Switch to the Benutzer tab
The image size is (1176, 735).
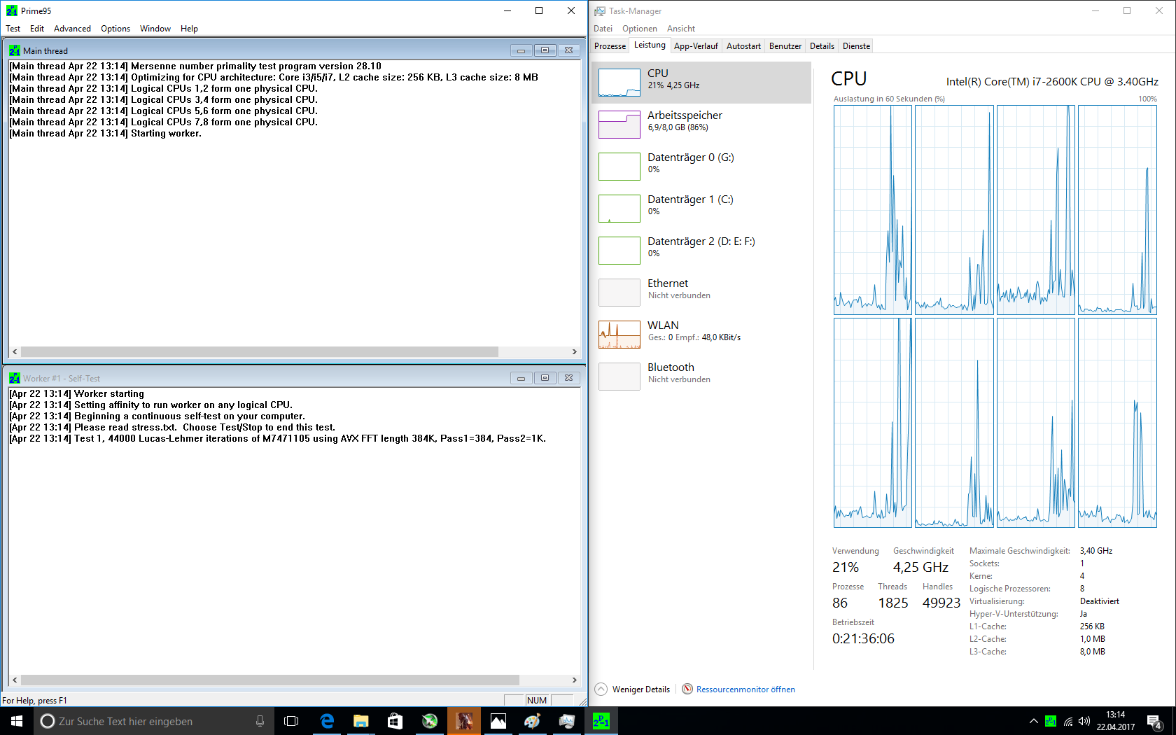[785, 46]
